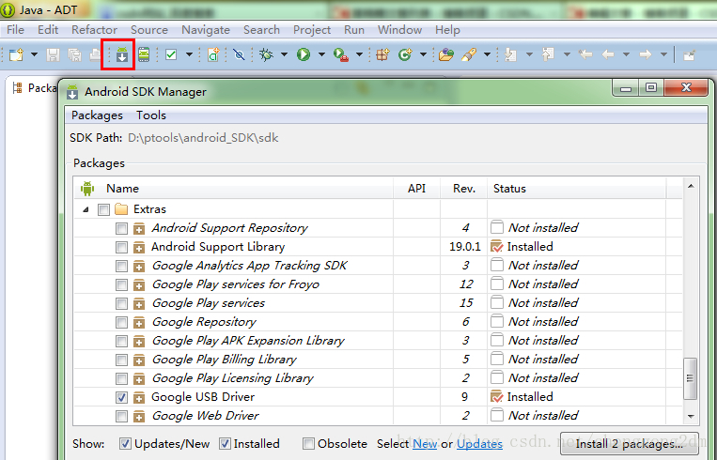Click the Select New link

(x=425, y=443)
